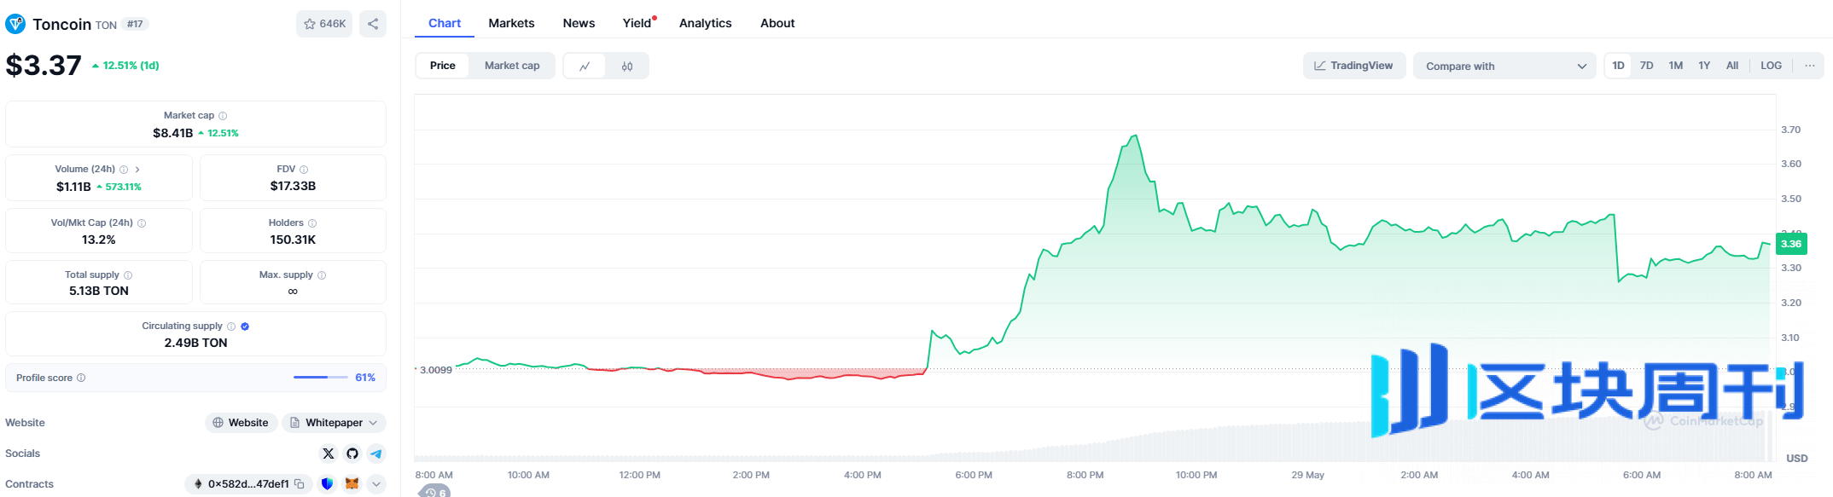Click the chart peak near 3.70
1833x497 pixels.
coord(1134,136)
